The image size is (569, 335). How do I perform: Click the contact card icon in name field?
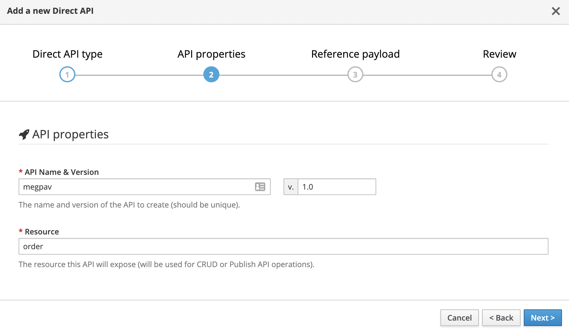coord(260,187)
